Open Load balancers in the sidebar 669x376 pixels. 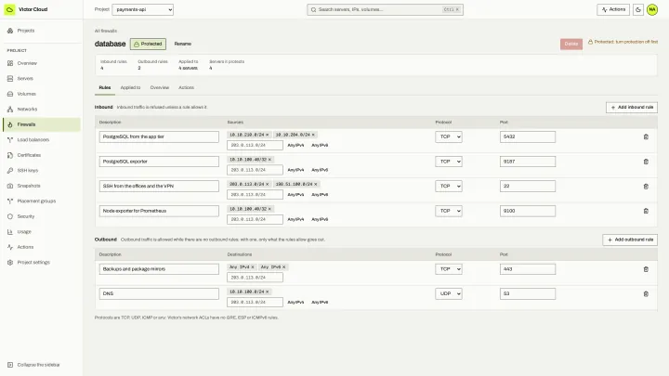point(42,140)
